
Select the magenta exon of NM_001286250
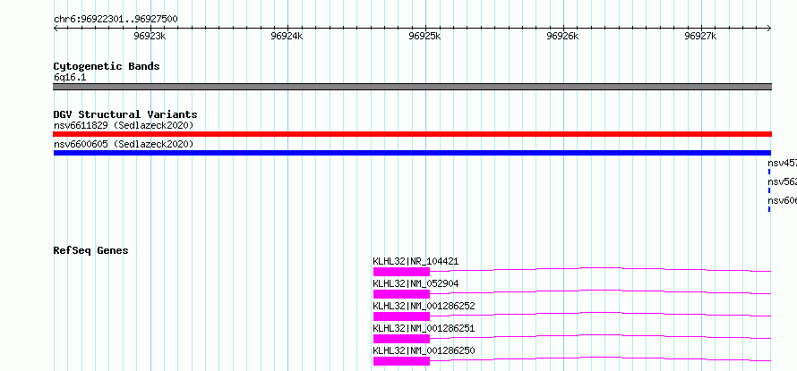click(x=401, y=361)
